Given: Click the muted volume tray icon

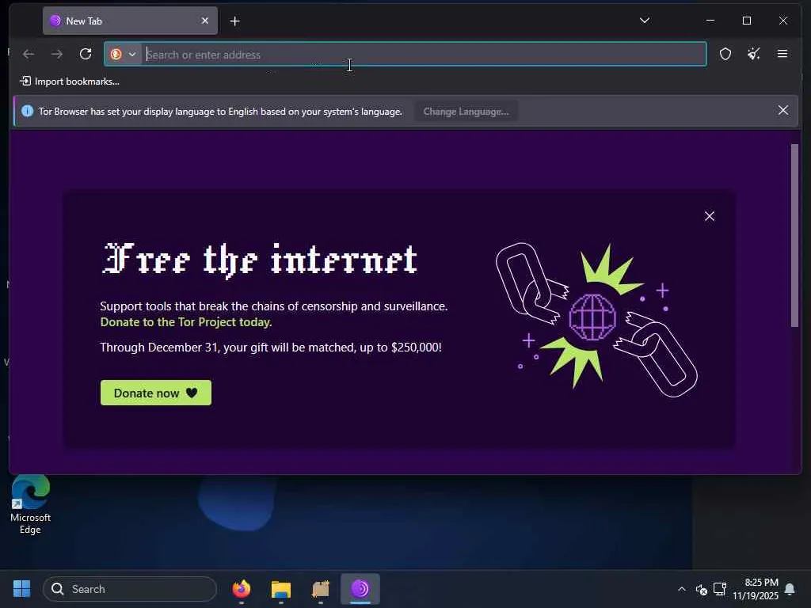Looking at the screenshot, I should pos(702,589).
